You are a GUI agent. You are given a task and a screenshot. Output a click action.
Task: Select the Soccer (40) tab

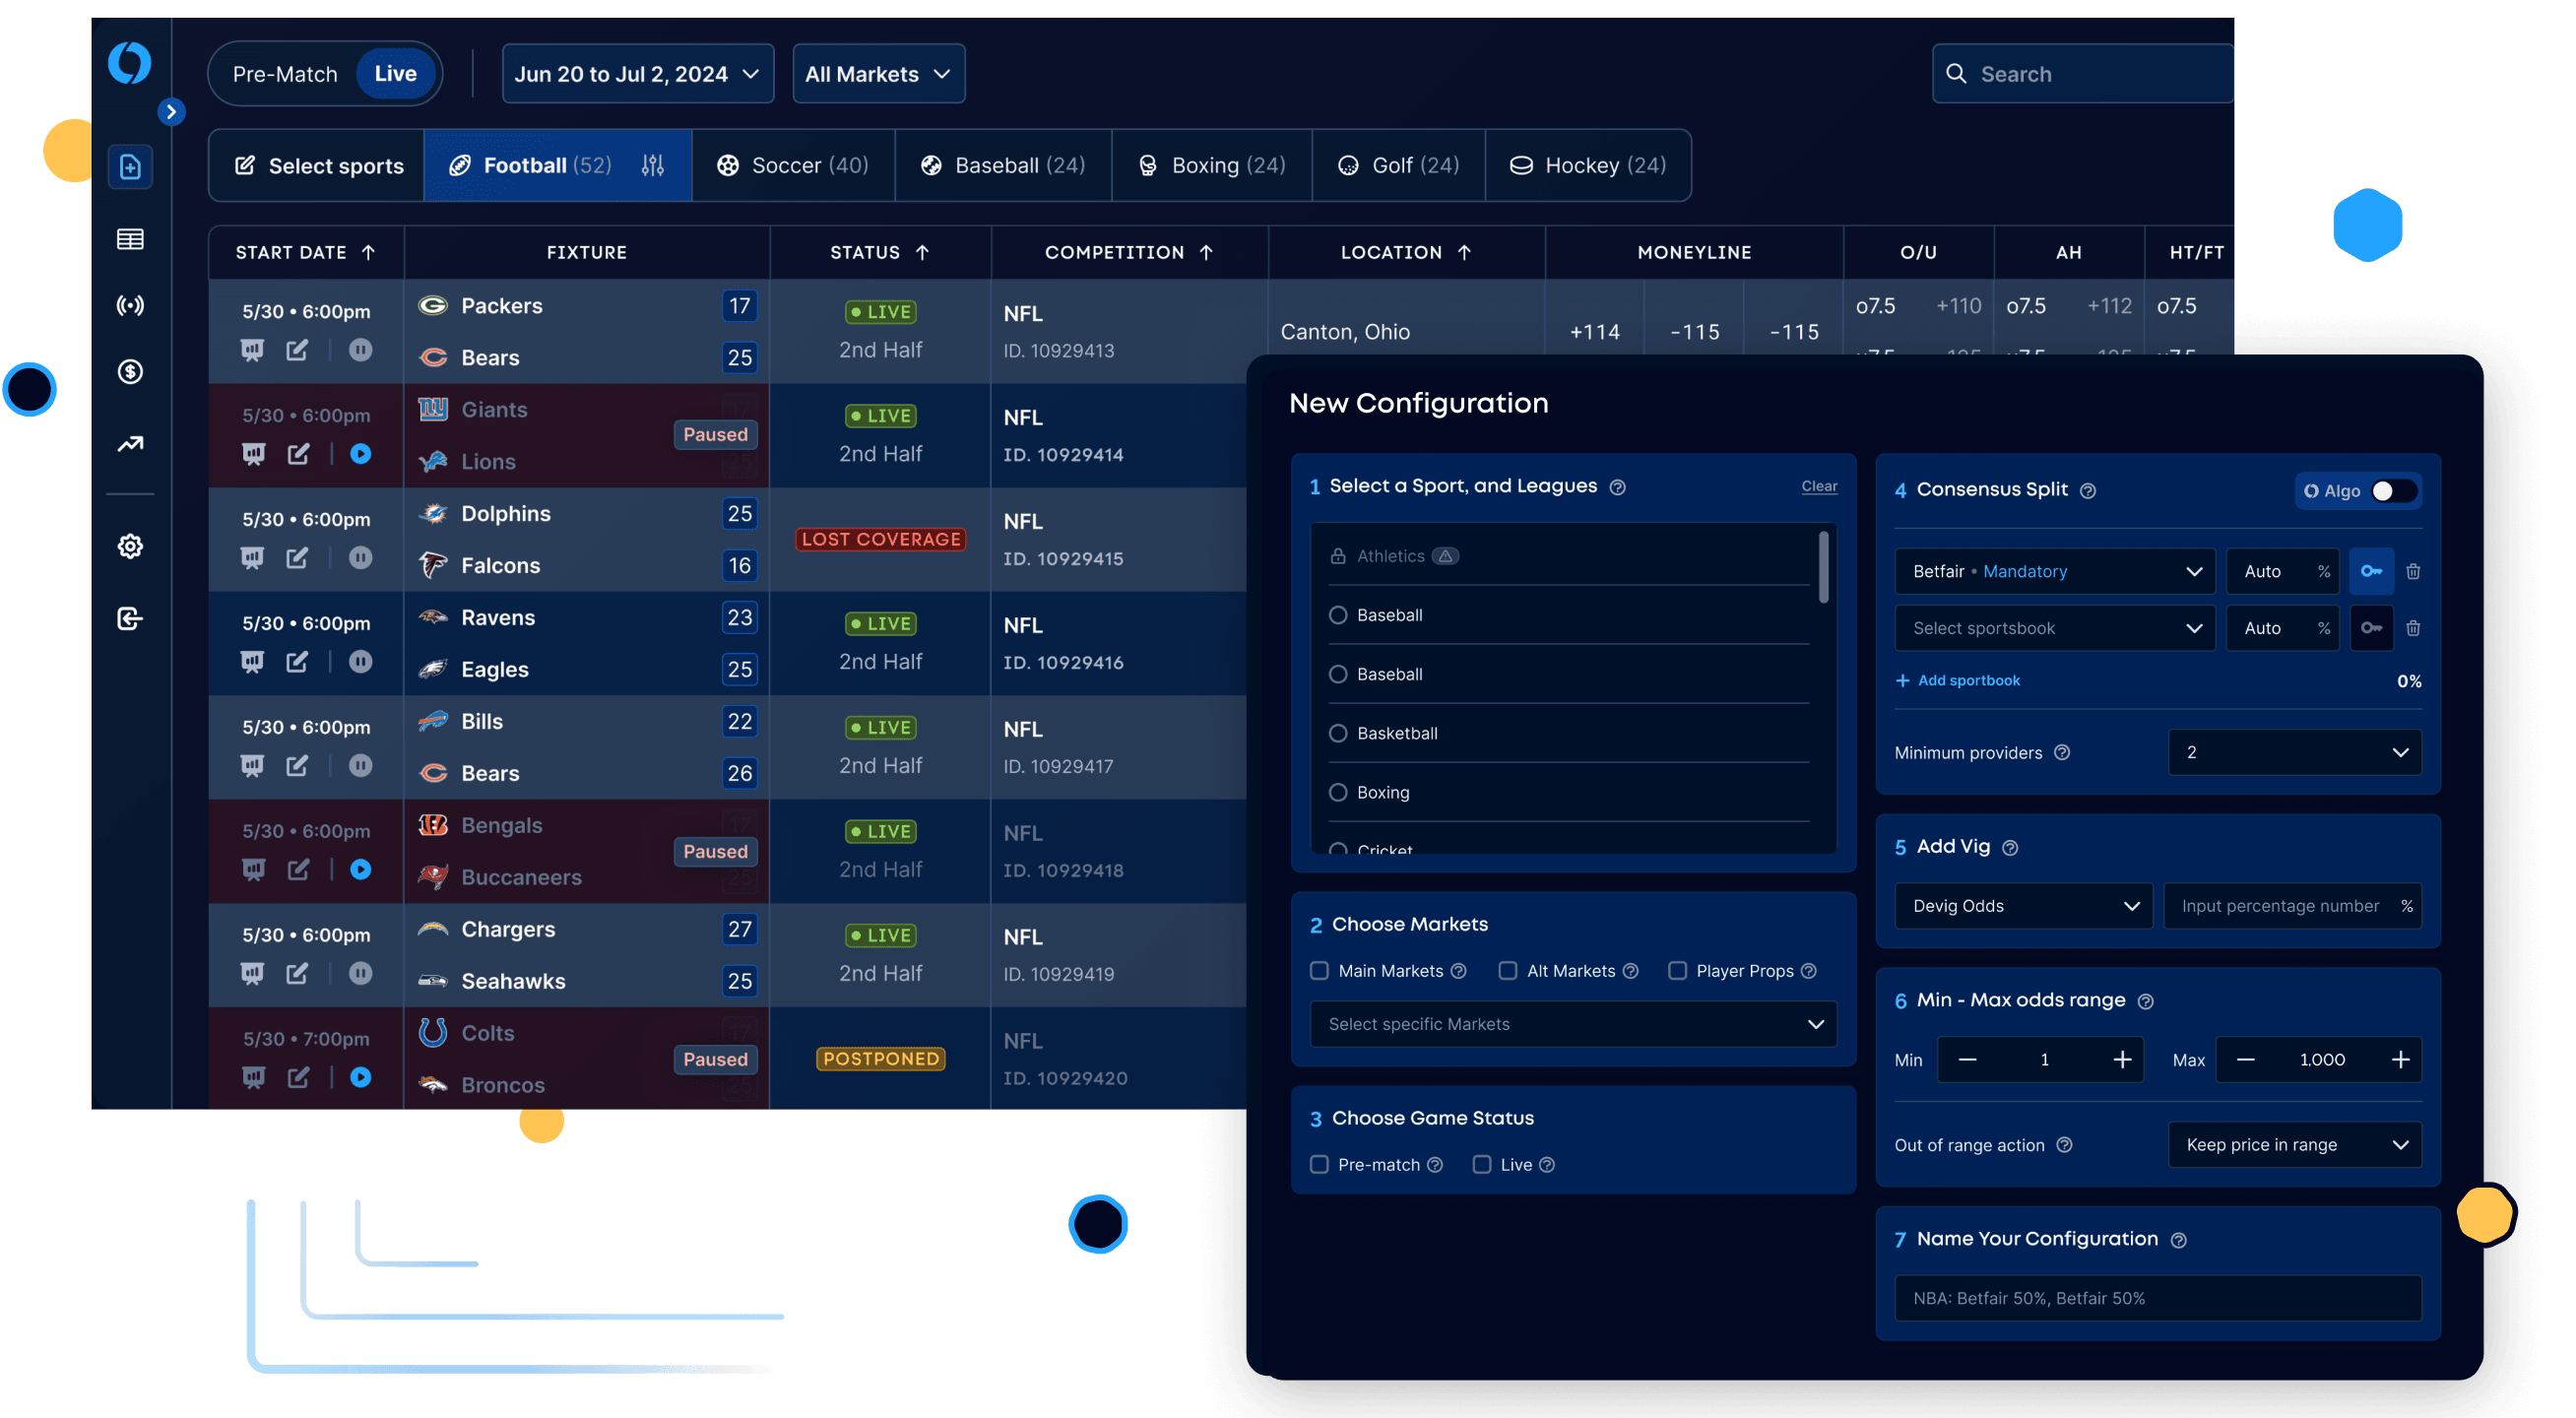(x=792, y=165)
